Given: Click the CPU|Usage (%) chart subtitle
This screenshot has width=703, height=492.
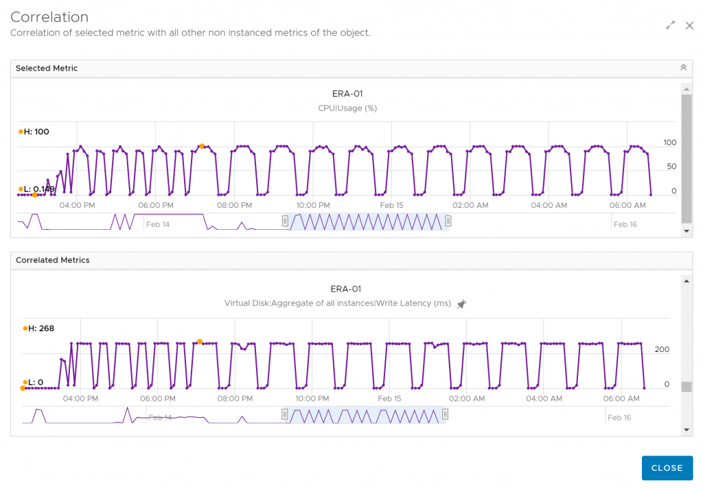Looking at the screenshot, I should point(347,108).
